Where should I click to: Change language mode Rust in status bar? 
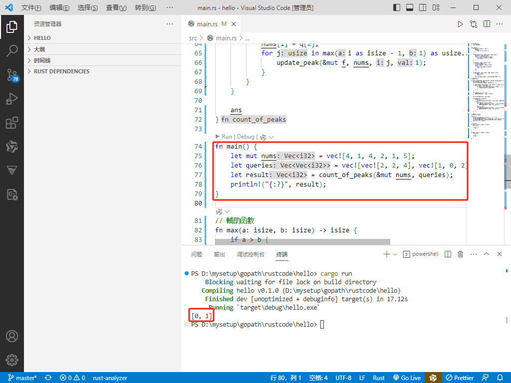click(379, 378)
